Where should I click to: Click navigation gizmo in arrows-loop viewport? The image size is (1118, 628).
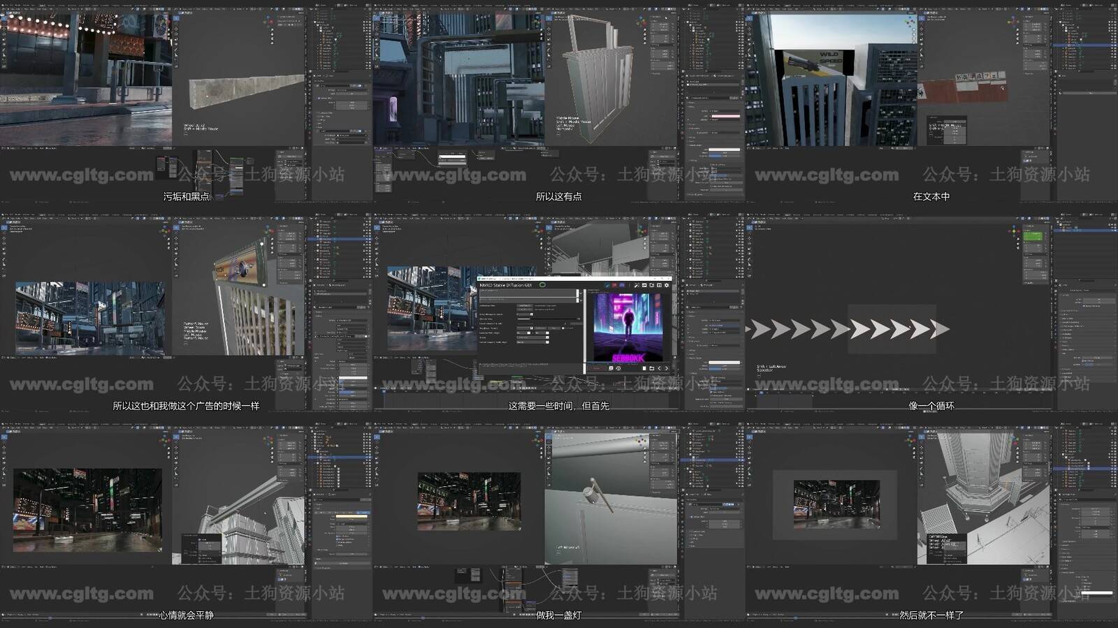coord(1014,231)
